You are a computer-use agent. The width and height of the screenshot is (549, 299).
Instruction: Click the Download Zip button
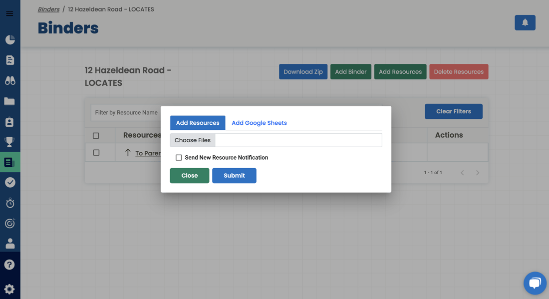303,72
